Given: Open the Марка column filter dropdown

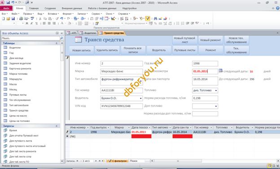Looking at the screenshot, I should tap(129, 128).
